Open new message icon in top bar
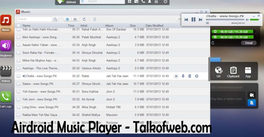264x137 pixels. pyautogui.click(x=136, y=2)
